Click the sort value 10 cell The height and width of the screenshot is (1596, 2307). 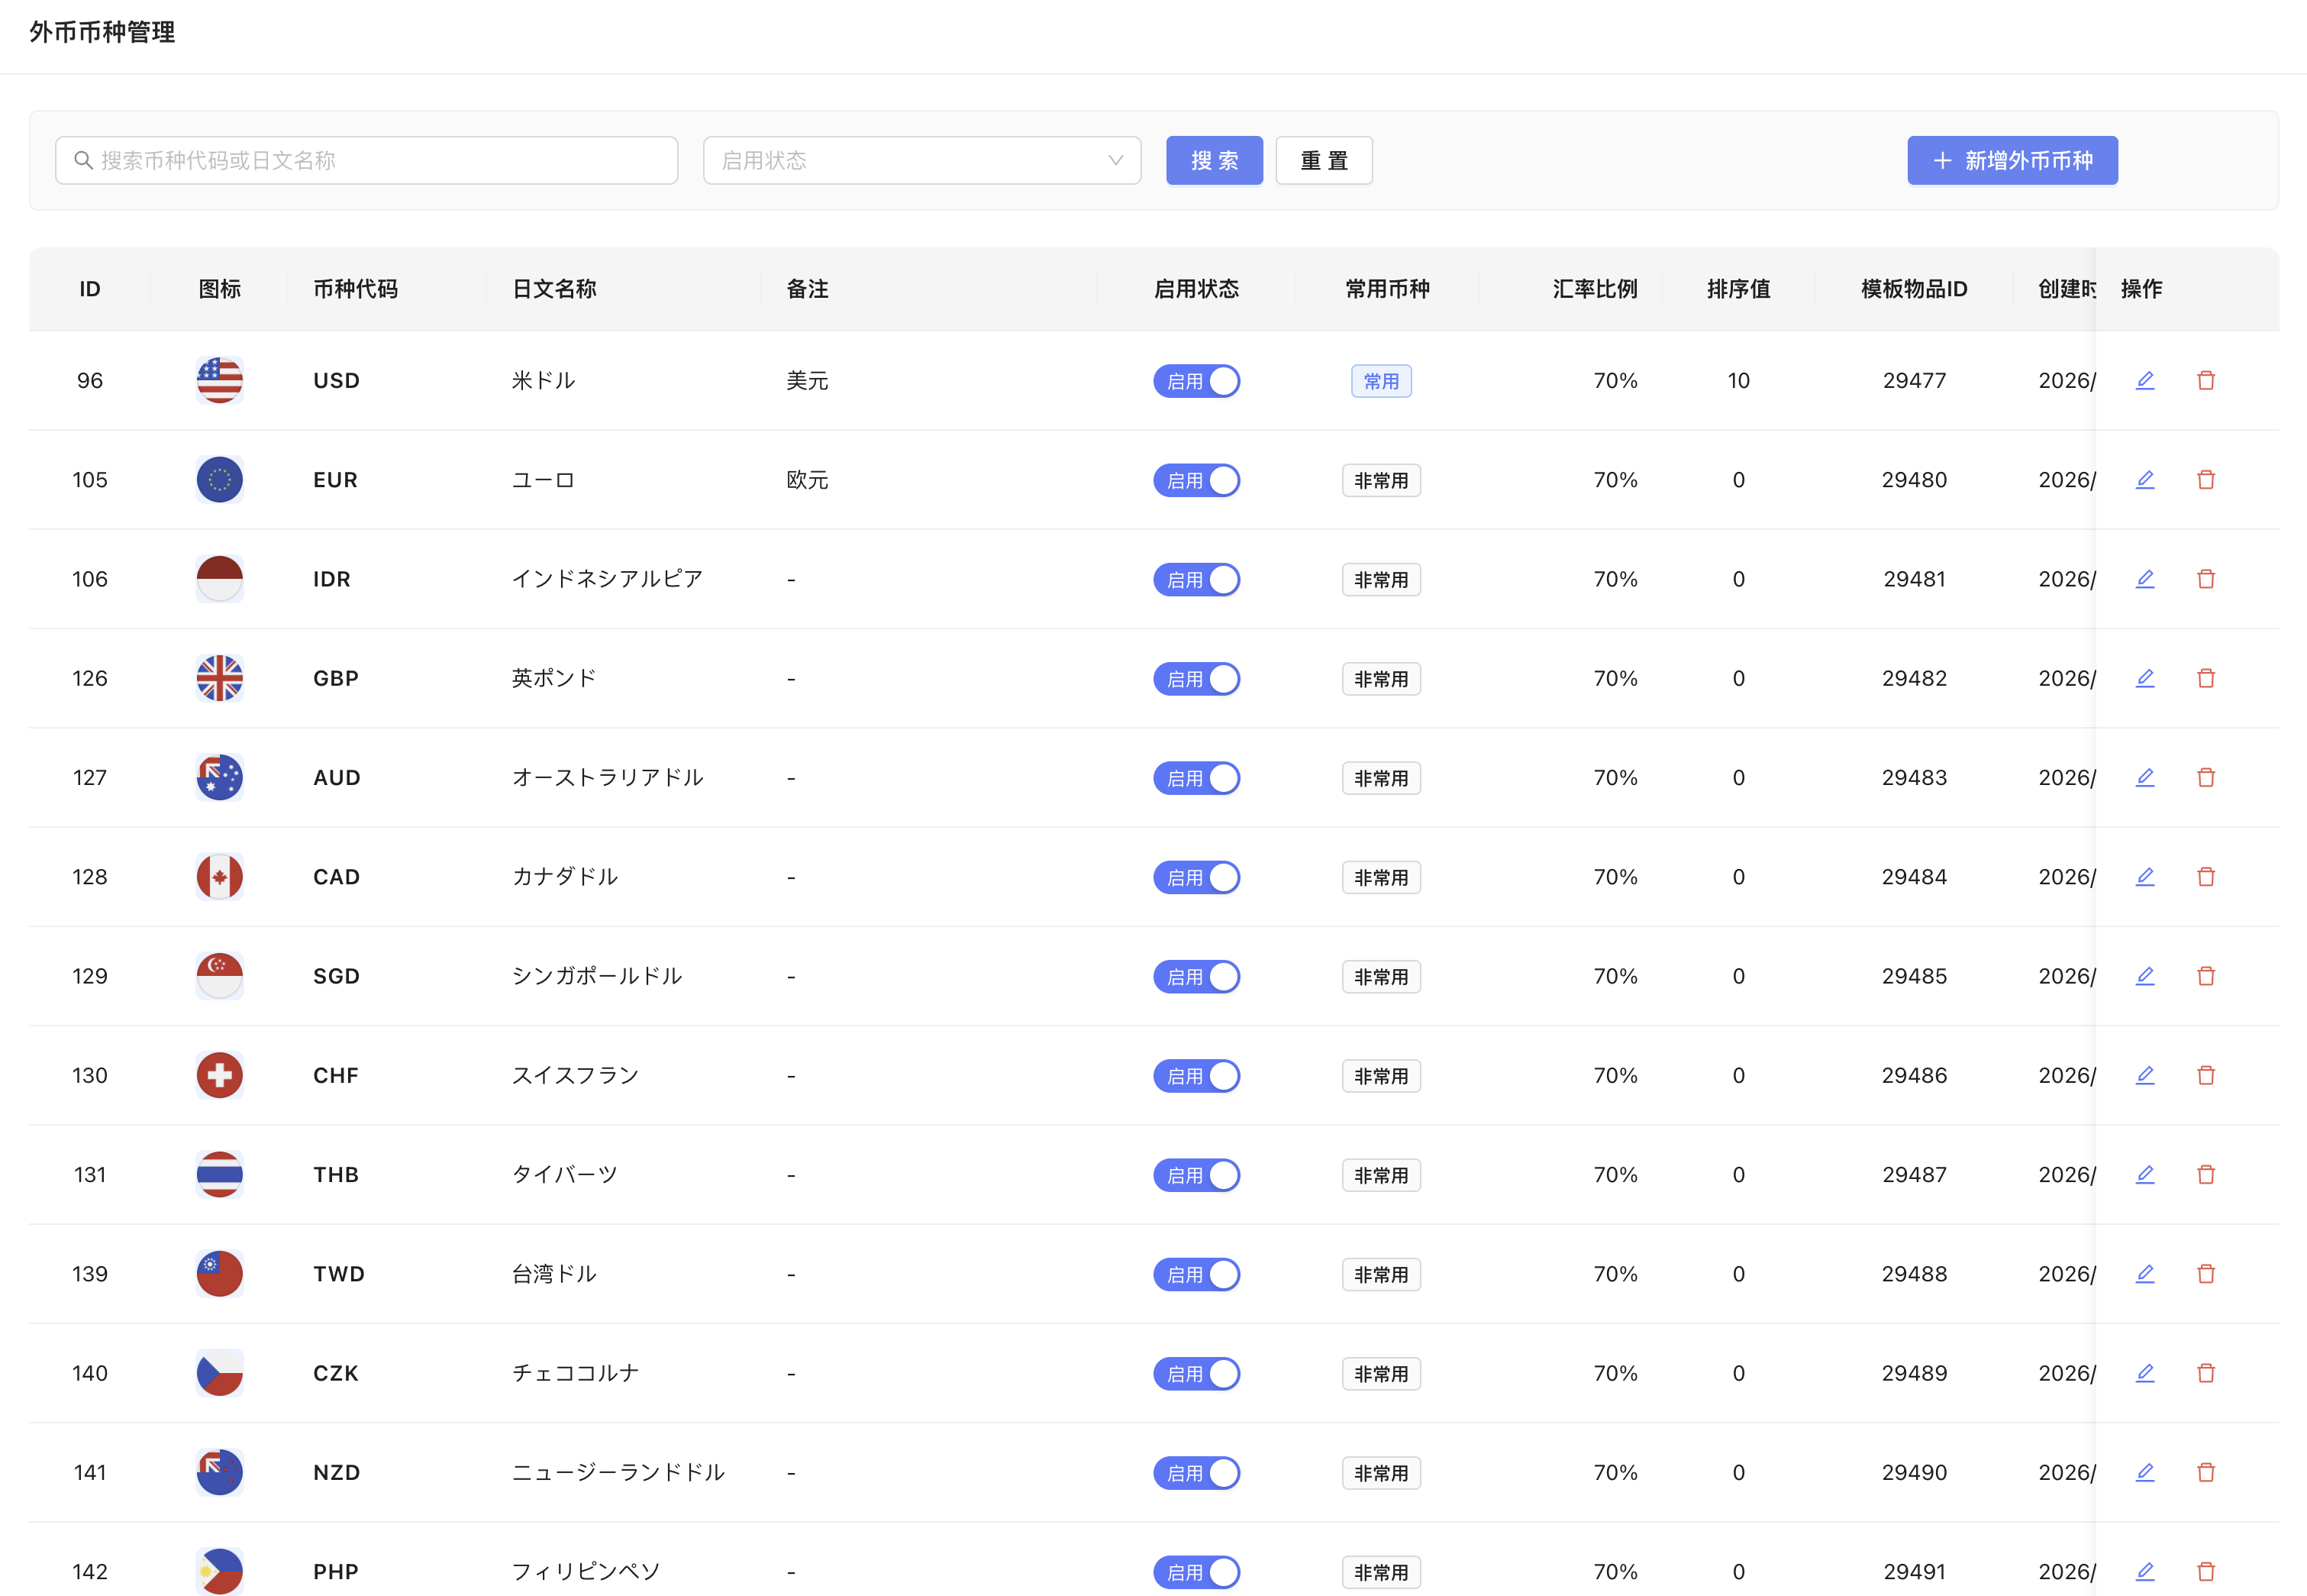click(1738, 380)
